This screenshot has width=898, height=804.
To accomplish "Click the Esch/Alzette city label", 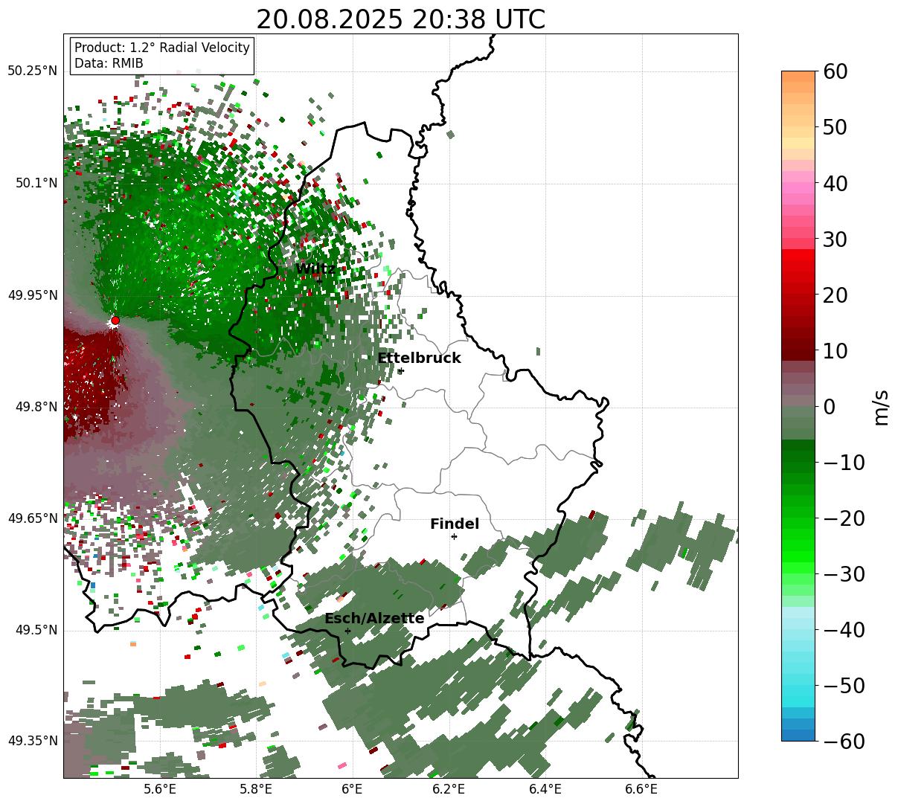I will (374, 619).
